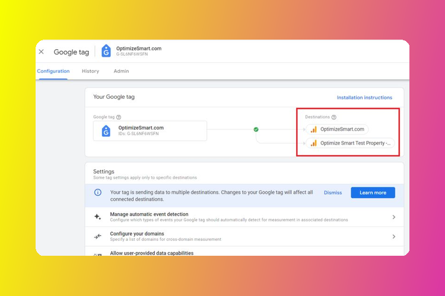Open Allow user-provided data capabilities
The height and width of the screenshot is (296, 445).
click(x=244, y=251)
